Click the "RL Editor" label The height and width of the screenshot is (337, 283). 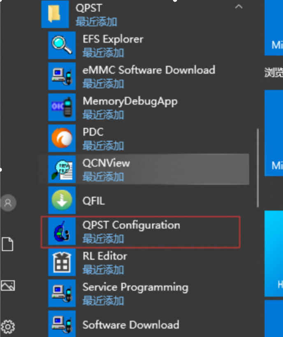(105, 256)
